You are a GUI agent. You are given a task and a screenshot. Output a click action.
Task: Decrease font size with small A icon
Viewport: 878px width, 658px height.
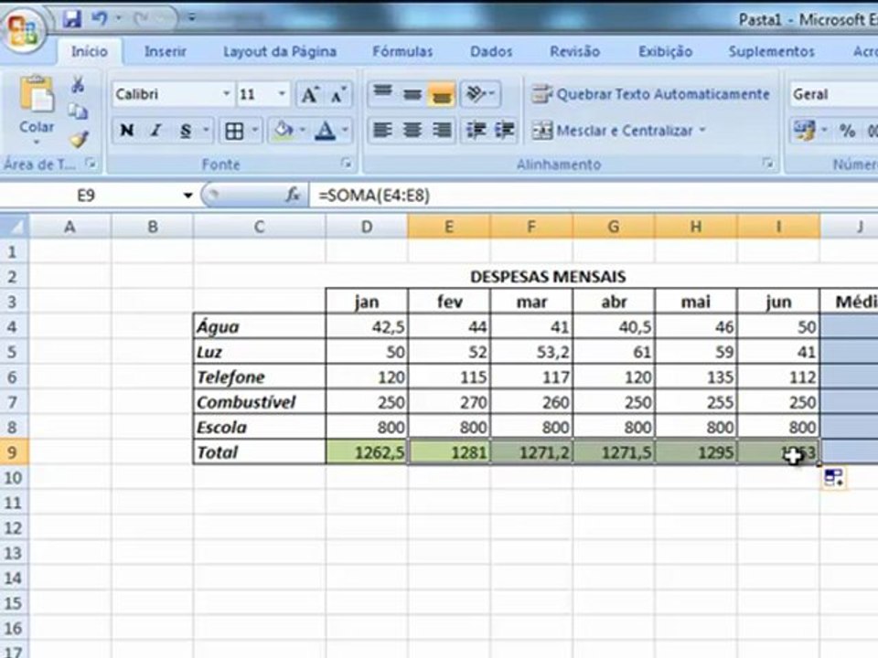pos(337,94)
